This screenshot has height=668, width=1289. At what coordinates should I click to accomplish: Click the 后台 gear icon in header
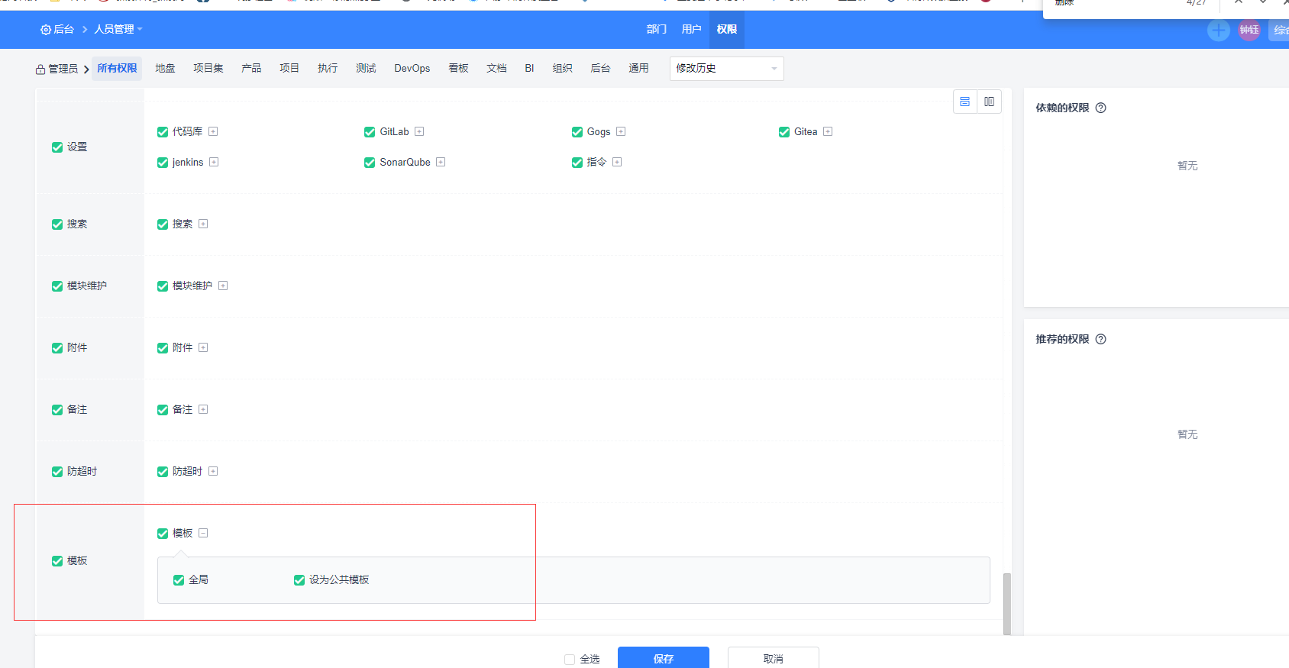pos(46,30)
